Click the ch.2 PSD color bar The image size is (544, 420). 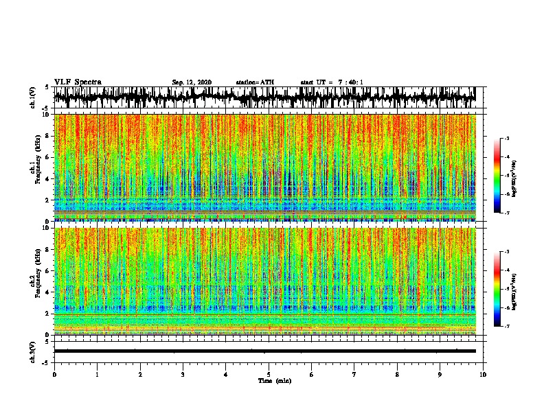coord(497,289)
